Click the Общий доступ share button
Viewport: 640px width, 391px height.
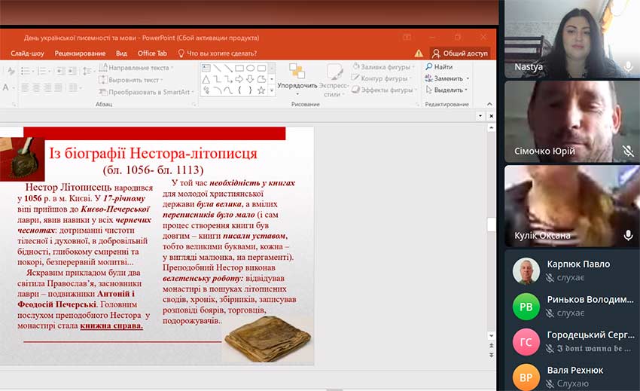[459, 53]
